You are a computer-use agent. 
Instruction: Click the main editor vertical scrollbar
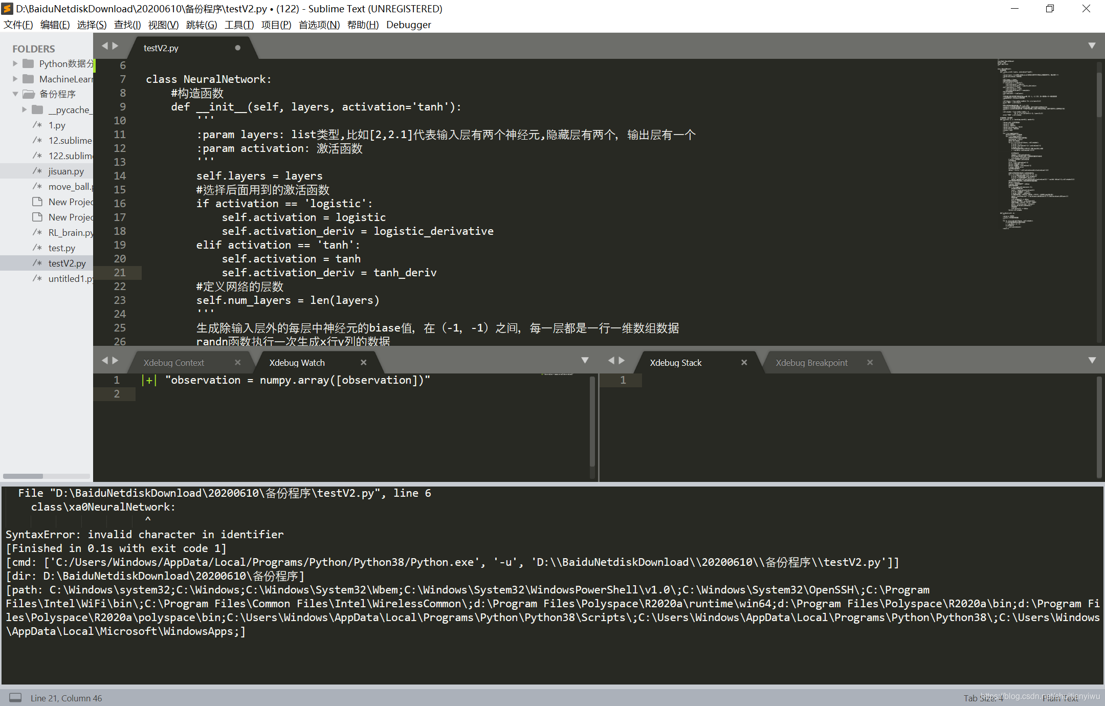click(1099, 95)
